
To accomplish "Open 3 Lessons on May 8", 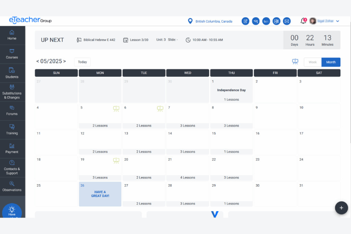I will click(x=231, y=125).
